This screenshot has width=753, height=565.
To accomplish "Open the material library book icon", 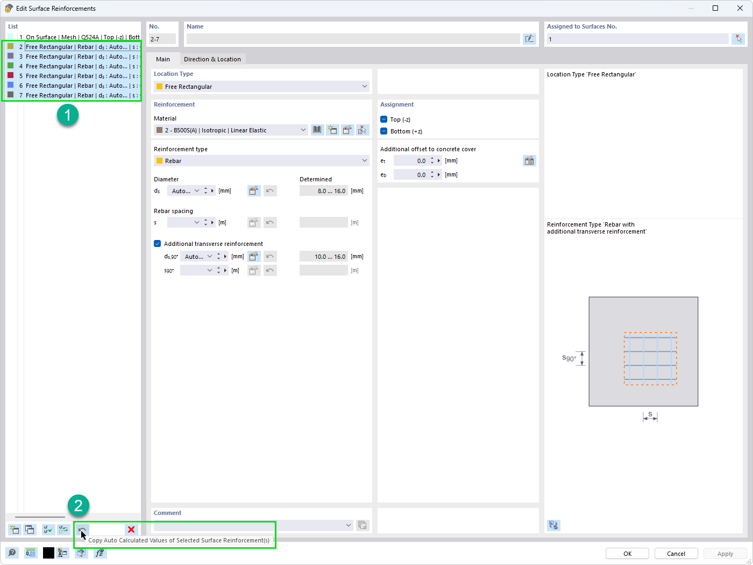I will point(317,130).
